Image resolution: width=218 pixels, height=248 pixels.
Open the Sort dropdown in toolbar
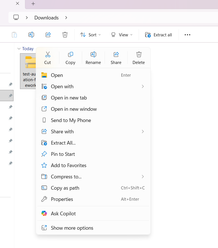click(x=90, y=35)
